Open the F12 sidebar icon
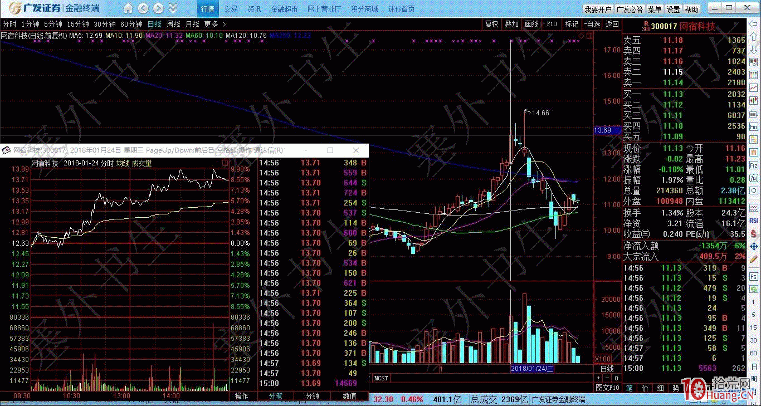761x406 pixels. 754,165
